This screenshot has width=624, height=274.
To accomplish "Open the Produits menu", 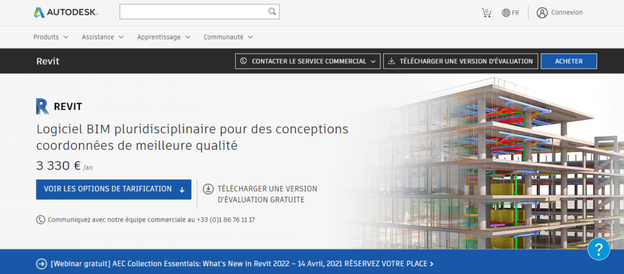I will pos(51,37).
